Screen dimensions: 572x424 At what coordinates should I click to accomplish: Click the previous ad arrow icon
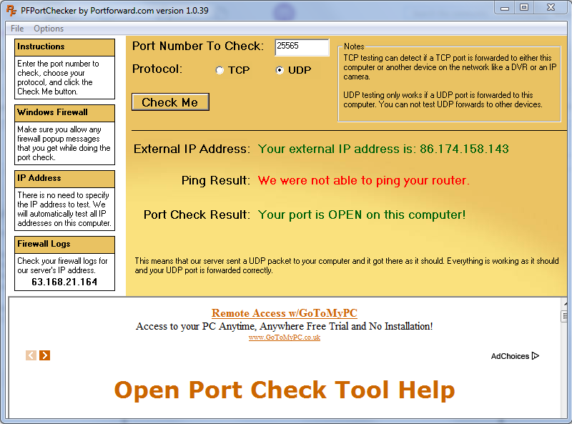point(31,355)
